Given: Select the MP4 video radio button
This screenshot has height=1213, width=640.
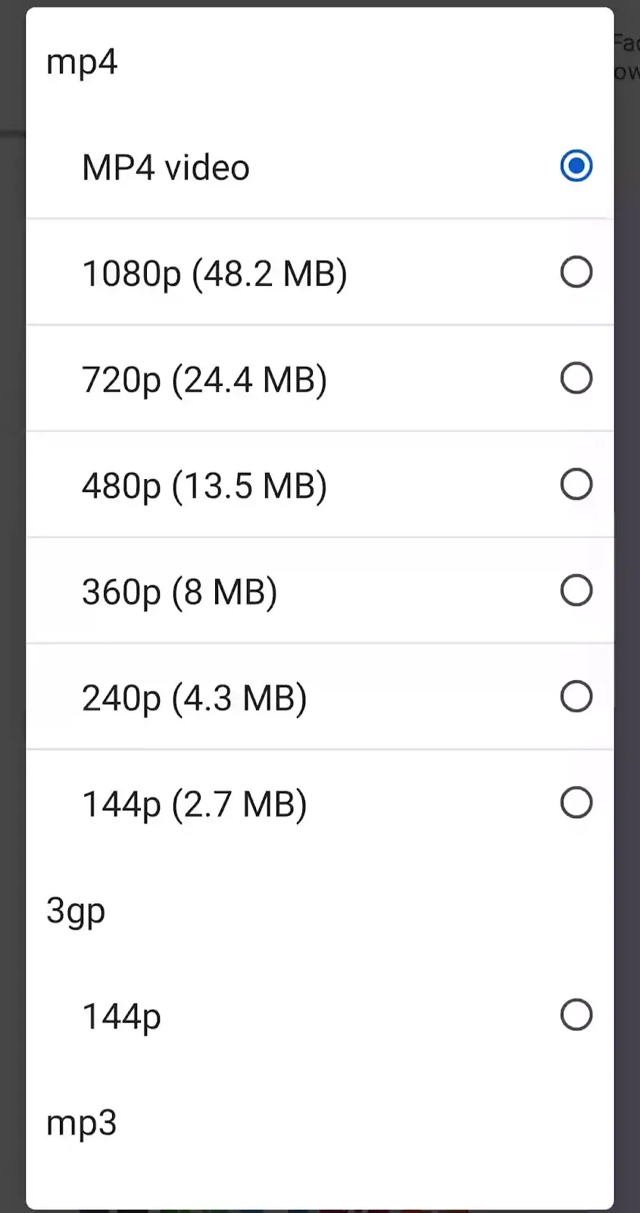Looking at the screenshot, I should point(576,166).
